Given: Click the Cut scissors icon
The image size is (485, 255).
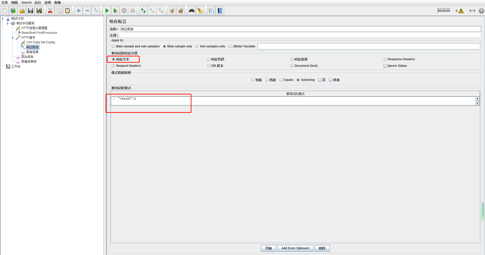Looking at the screenshot, I should pos(50,11).
